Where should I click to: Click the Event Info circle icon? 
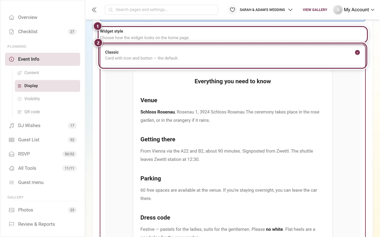pos(12,59)
